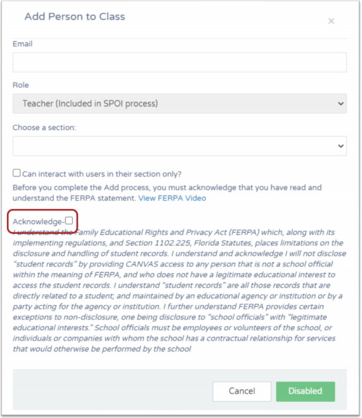The width and height of the screenshot is (362, 418).
Task: Click the Email field label
Action: [22, 44]
